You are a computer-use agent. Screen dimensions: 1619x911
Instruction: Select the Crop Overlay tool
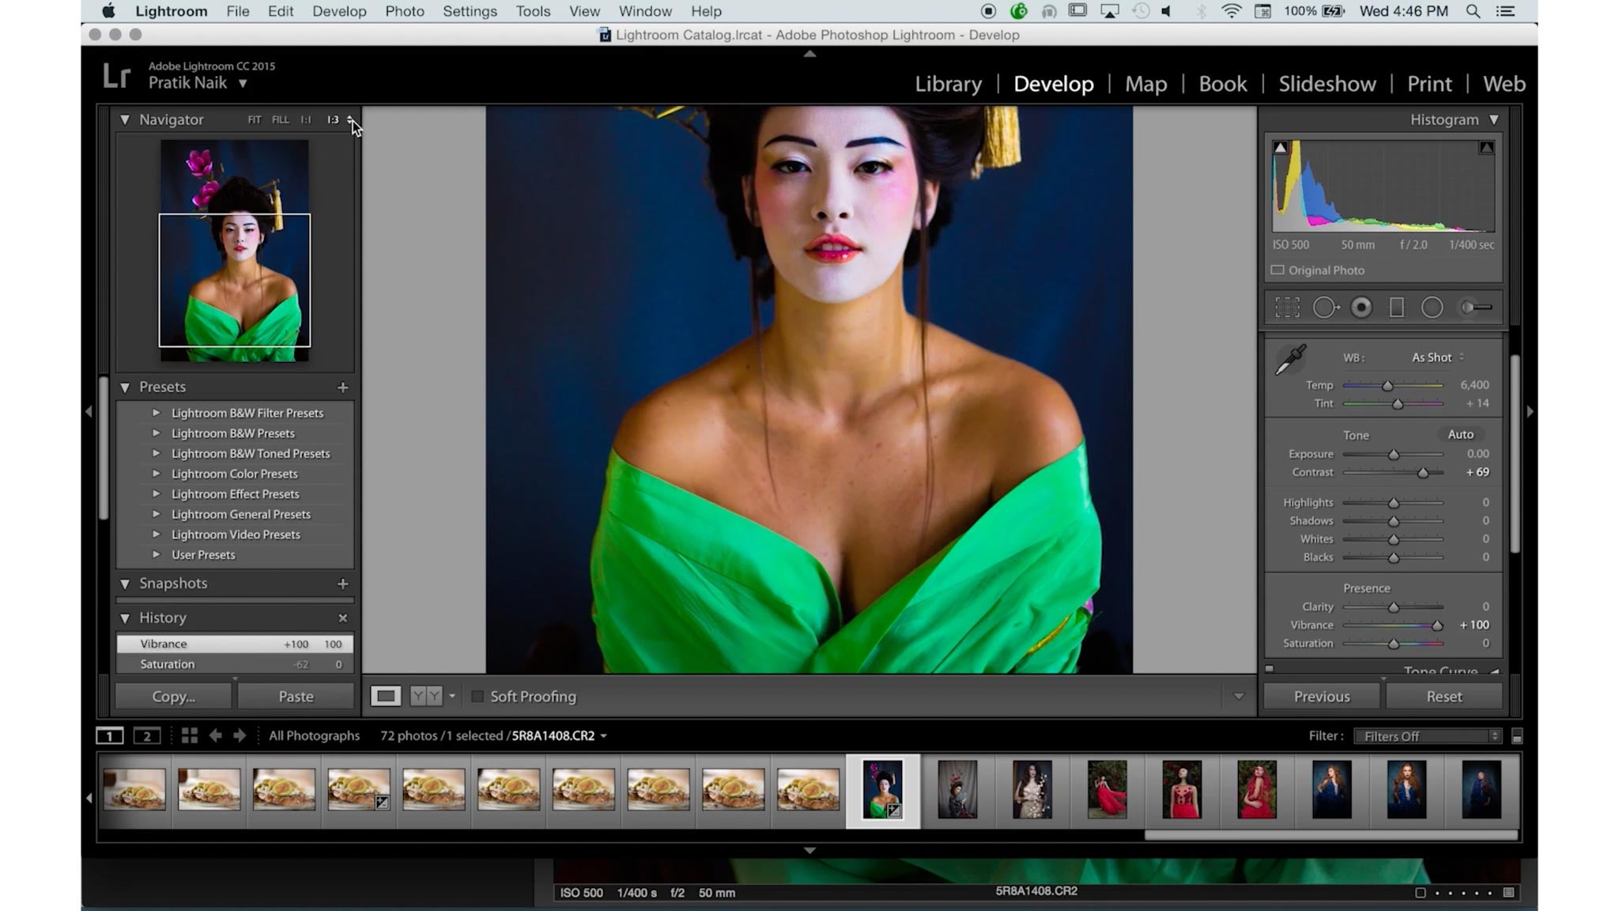[x=1287, y=307]
